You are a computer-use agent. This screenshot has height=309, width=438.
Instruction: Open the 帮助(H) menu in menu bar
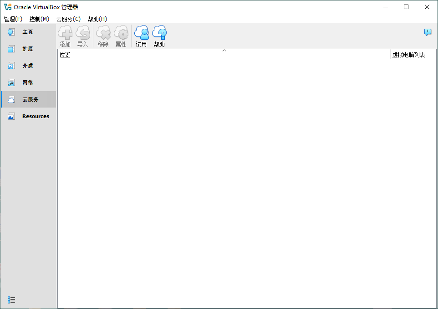97,19
